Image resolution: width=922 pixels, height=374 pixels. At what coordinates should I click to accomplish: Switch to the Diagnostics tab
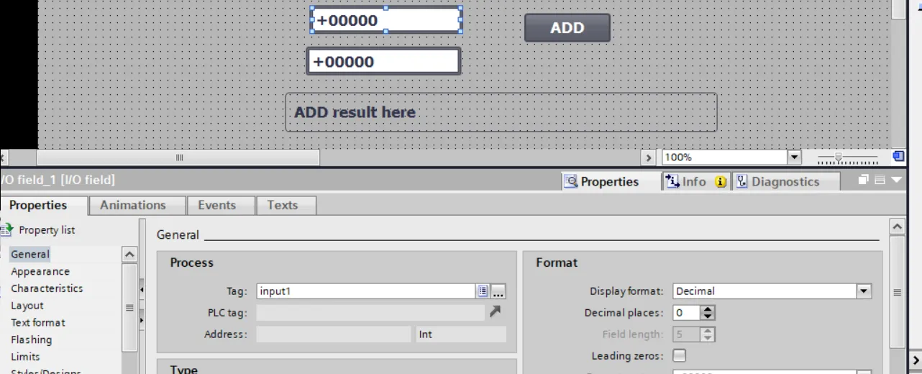(785, 182)
